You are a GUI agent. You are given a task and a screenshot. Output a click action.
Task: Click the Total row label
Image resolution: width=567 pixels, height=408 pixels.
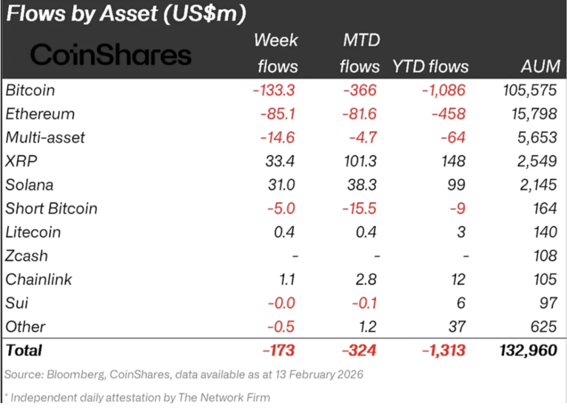pyautogui.click(x=24, y=350)
